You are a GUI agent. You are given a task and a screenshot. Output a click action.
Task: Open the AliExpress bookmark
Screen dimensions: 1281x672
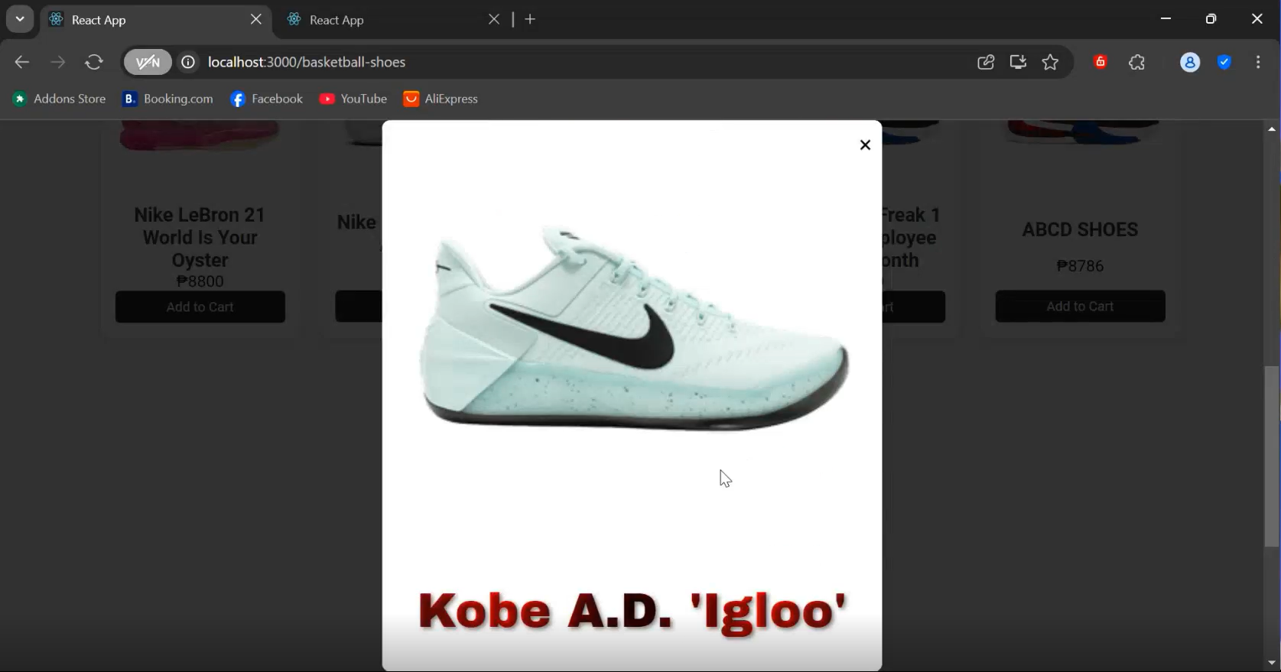[441, 99]
